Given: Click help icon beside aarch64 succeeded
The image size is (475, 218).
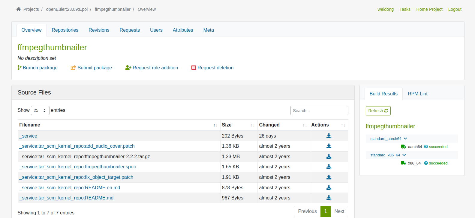Looking at the screenshot, I should click(x=426, y=147).
